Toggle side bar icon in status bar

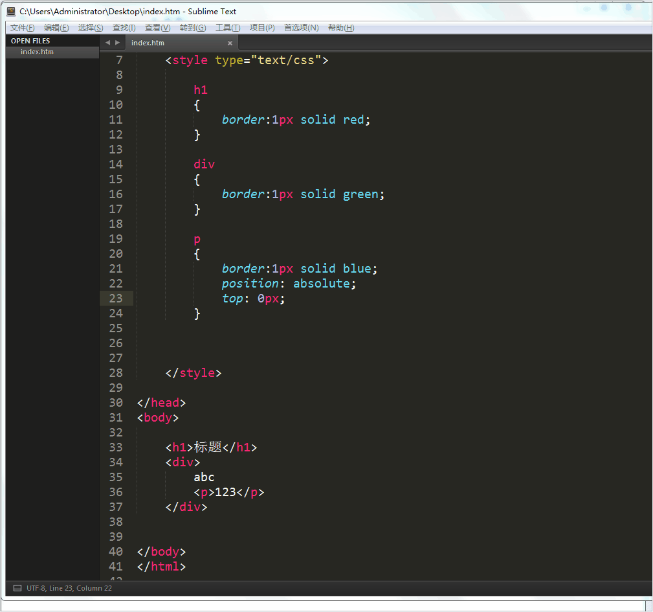click(x=17, y=588)
